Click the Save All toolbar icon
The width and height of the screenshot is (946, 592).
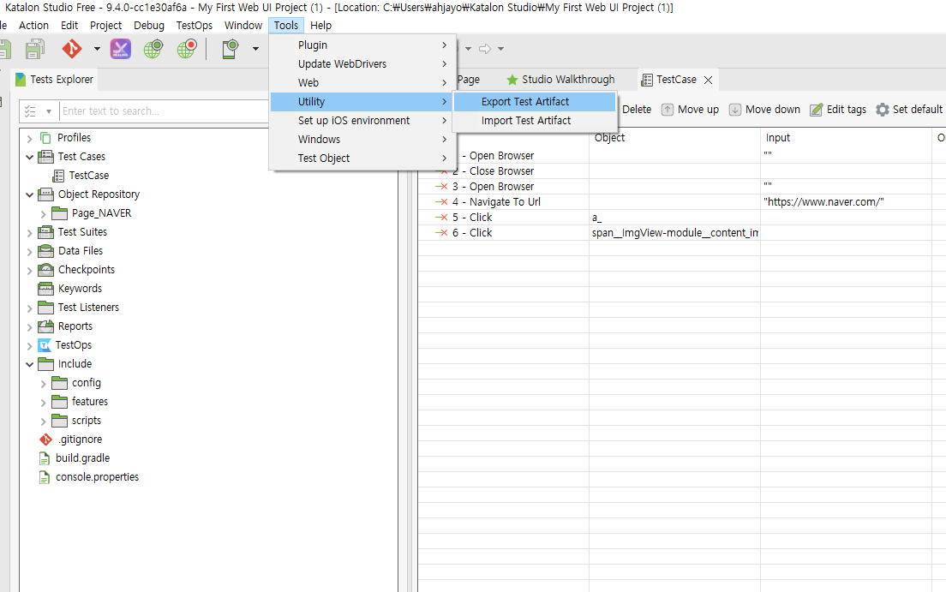(35, 48)
